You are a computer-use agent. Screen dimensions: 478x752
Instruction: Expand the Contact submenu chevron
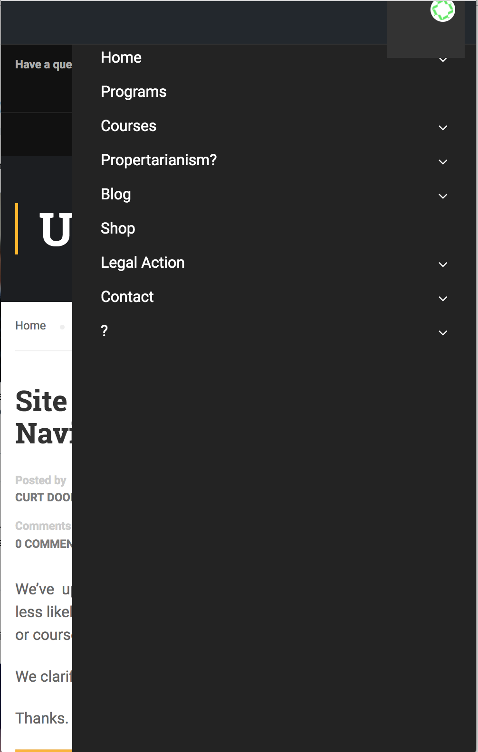(443, 299)
